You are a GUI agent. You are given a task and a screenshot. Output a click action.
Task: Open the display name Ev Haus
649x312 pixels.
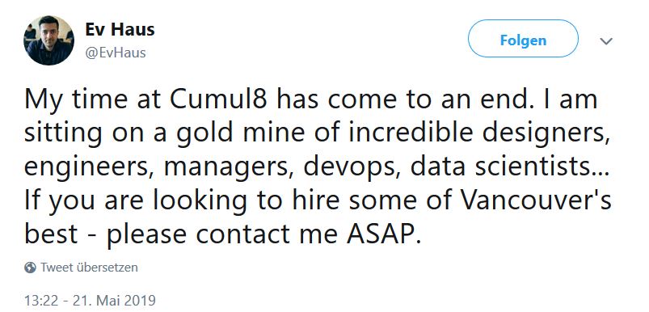[120, 30]
